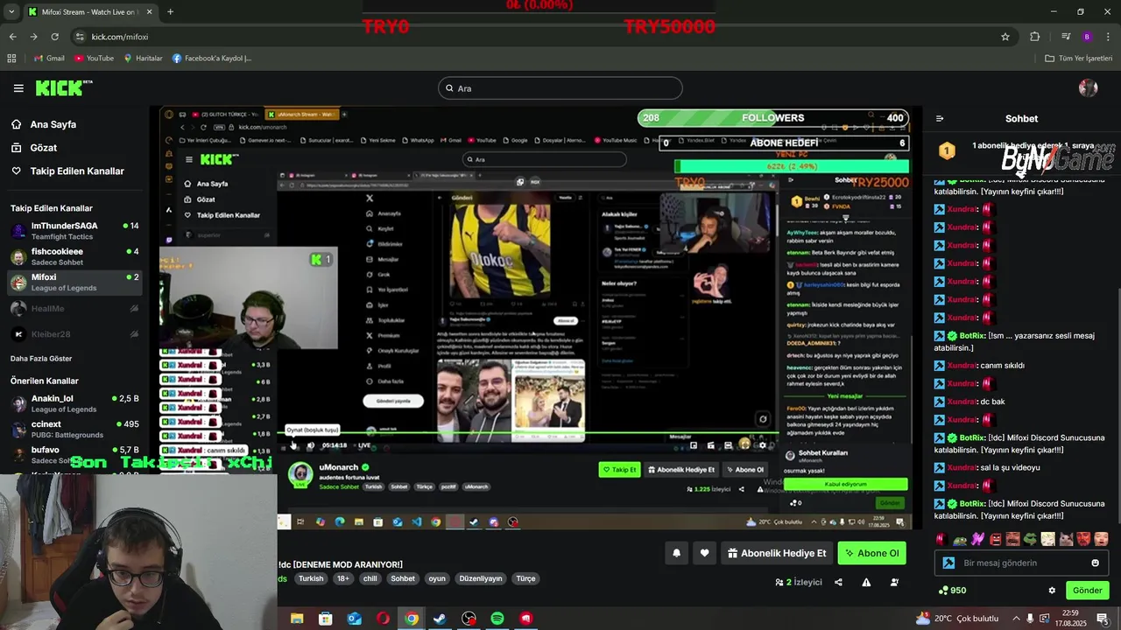Share the stream via share icon
The image size is (1121, 630).
(x=838, y=582)
